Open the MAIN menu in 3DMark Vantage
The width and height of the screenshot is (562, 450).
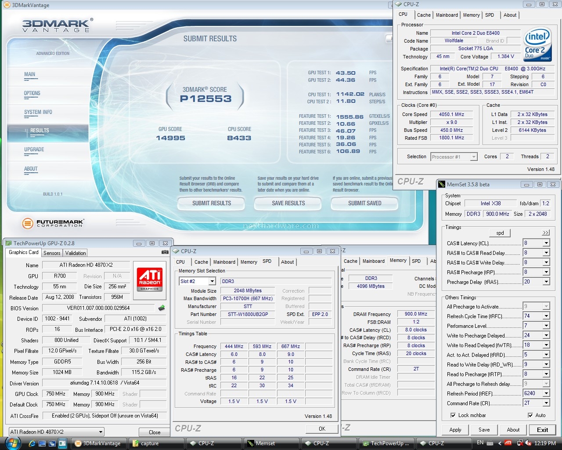[29, 74]
